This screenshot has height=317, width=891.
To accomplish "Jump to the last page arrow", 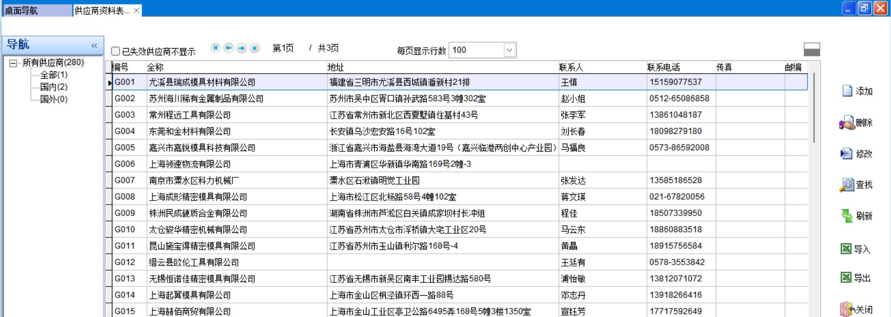I will [x=255, y=48].
